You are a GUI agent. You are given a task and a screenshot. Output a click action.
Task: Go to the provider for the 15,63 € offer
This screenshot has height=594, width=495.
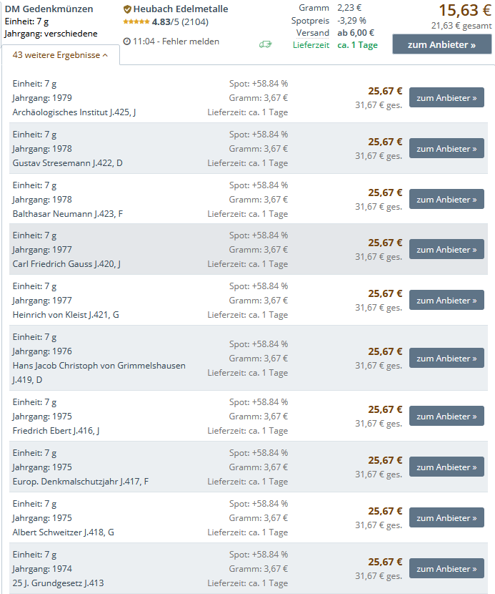(441, 44)
